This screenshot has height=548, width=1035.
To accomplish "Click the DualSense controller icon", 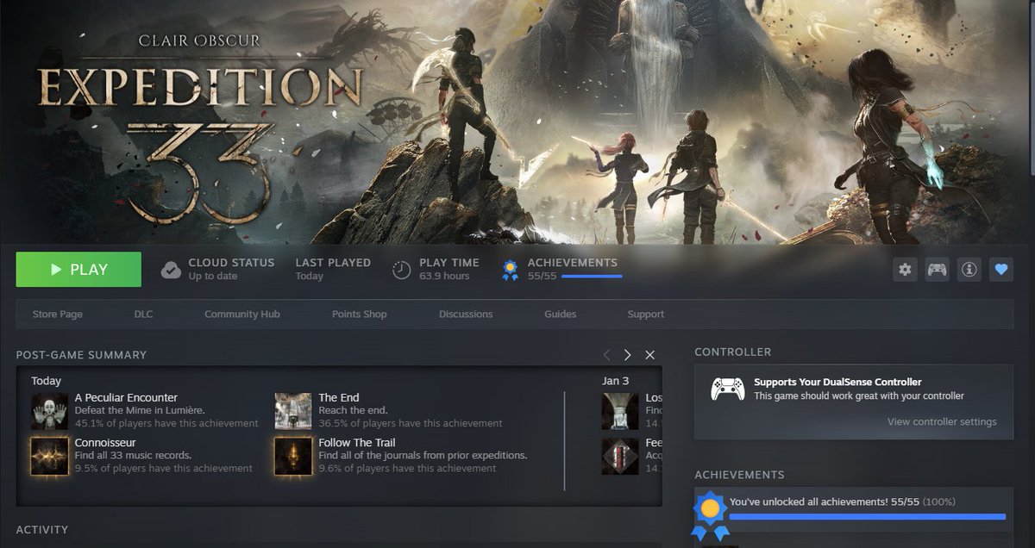I will 727,389.
